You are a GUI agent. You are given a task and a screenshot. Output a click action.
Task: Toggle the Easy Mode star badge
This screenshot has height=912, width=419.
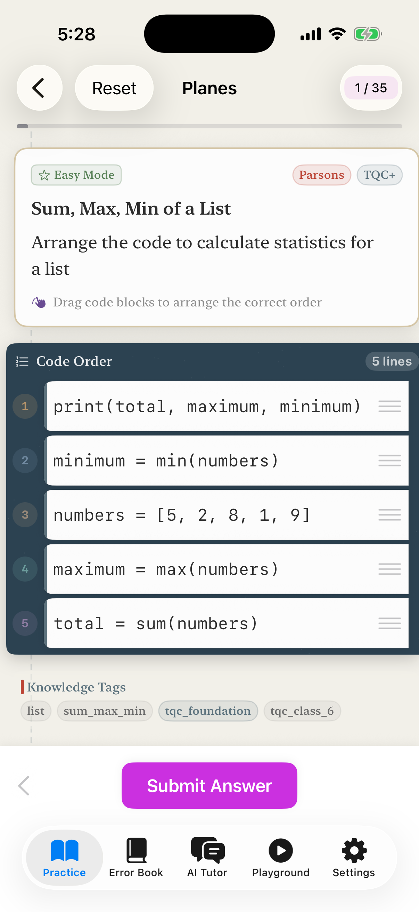tap(76, 175)
